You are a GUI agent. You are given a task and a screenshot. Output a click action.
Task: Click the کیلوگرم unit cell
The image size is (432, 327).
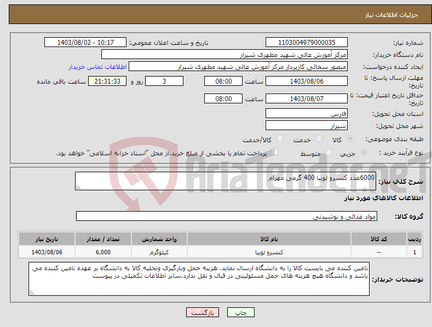(159, 252)
